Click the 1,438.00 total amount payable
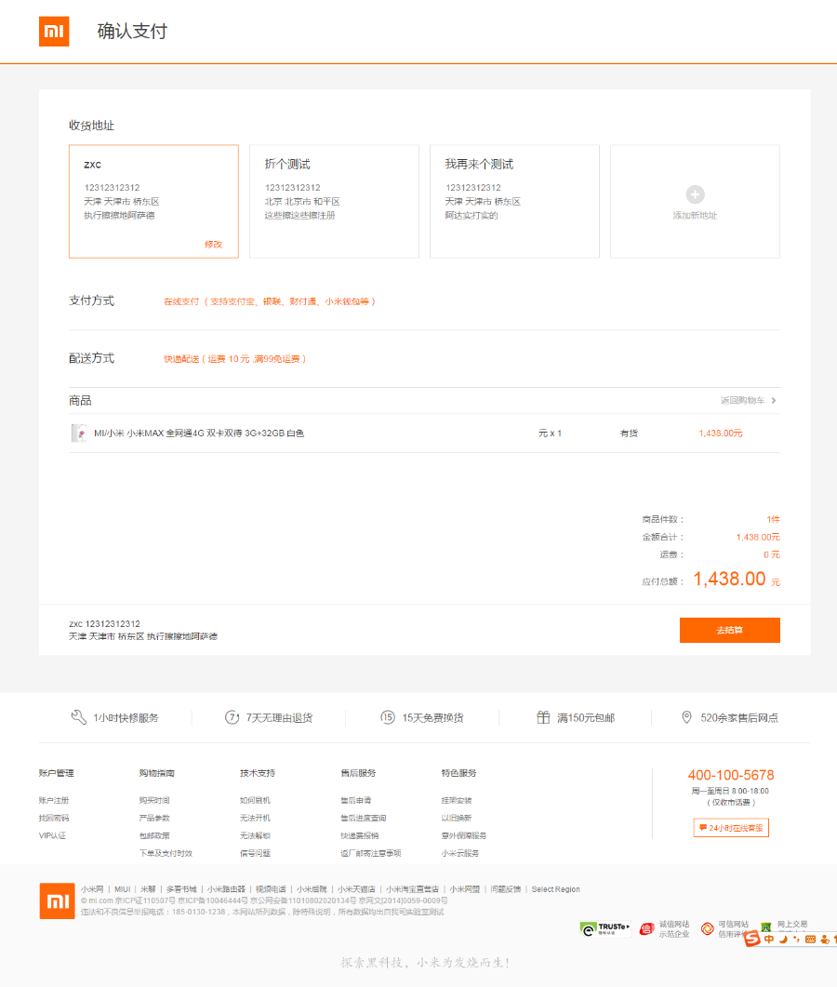The height and width of the screenshot is (987, 837). 729,580
